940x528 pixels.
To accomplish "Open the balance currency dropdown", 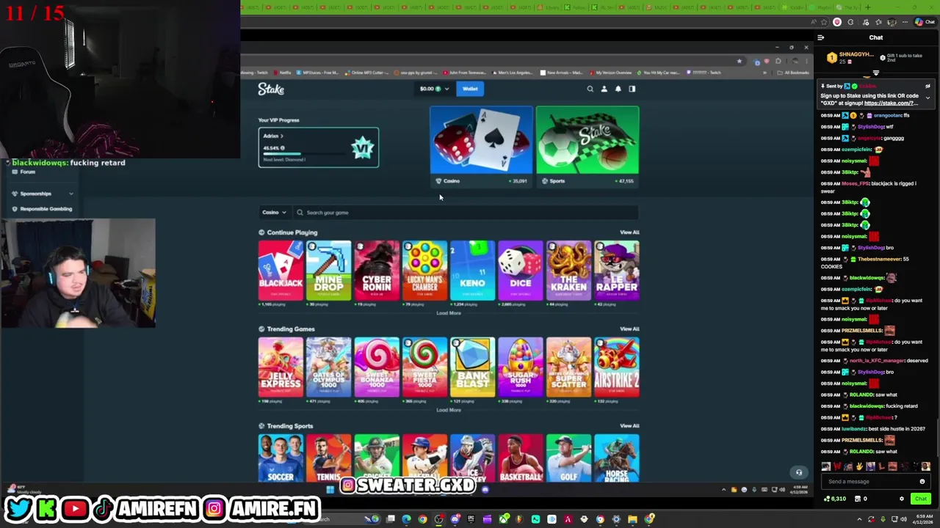I will point(433,89).
